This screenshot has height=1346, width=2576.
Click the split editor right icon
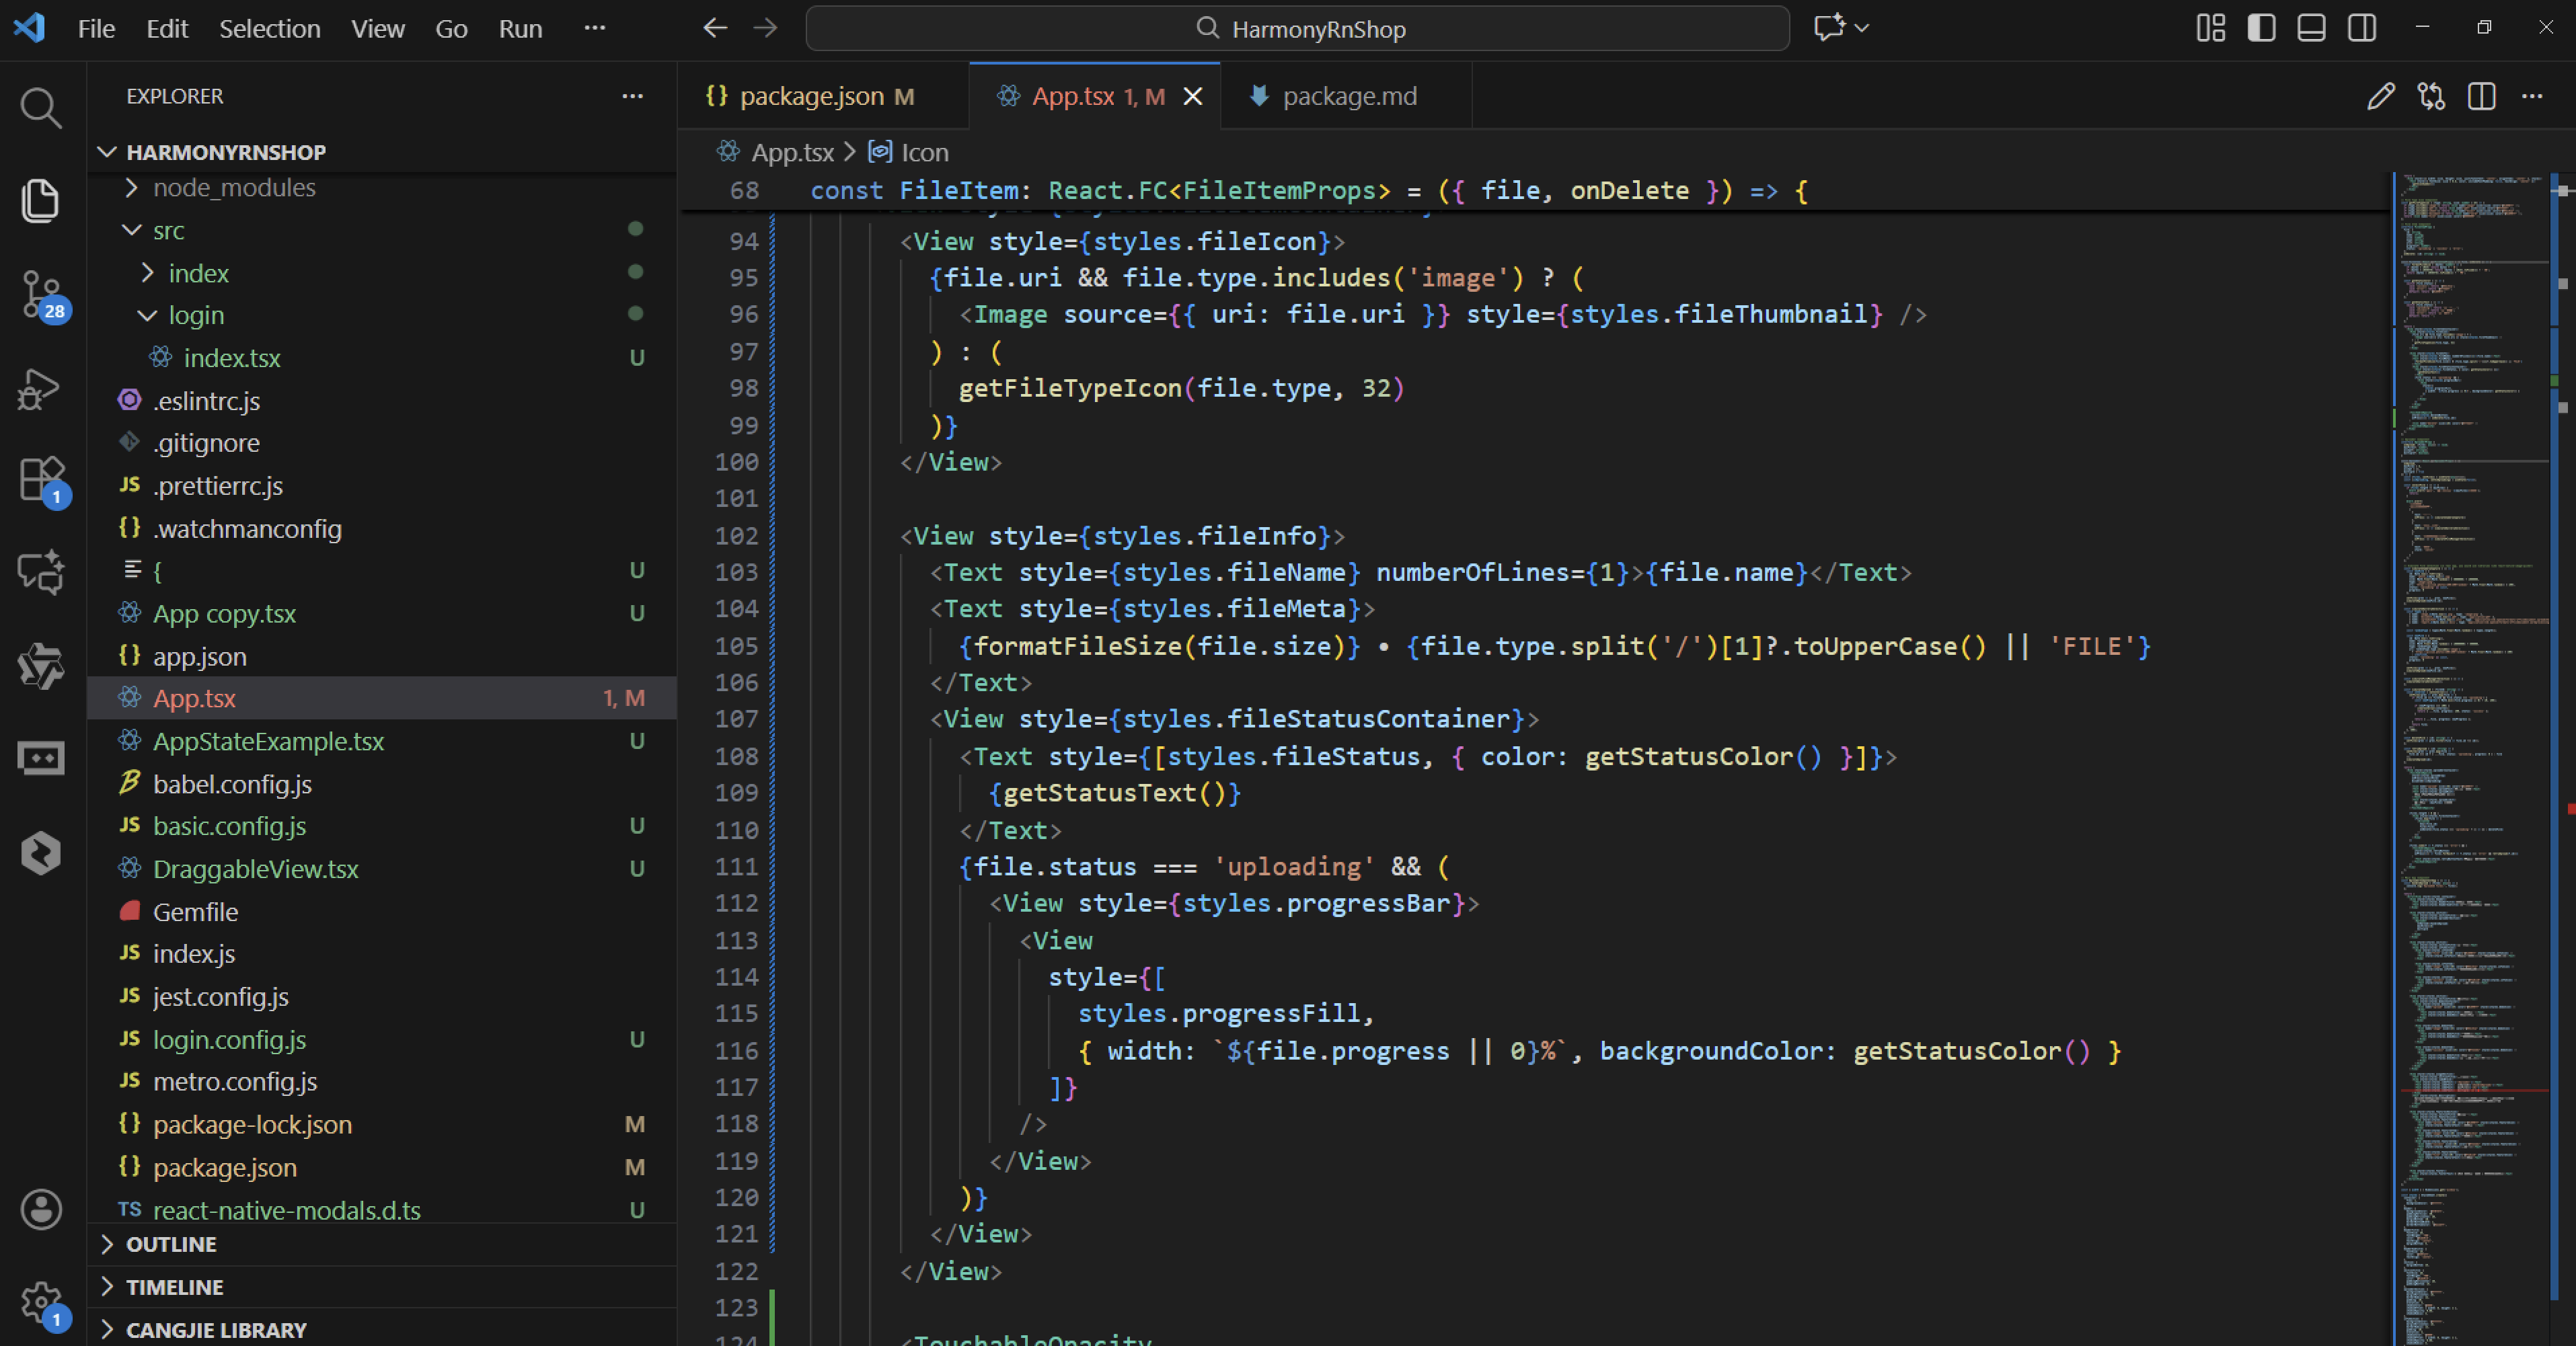[x=2481, y=96]
